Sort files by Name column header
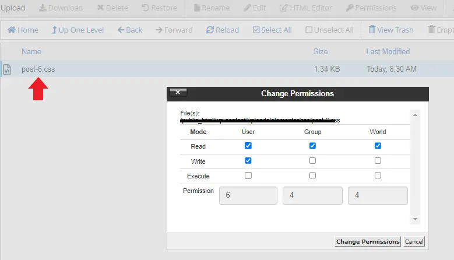This screenshot has width=454, height=260. 31,51
